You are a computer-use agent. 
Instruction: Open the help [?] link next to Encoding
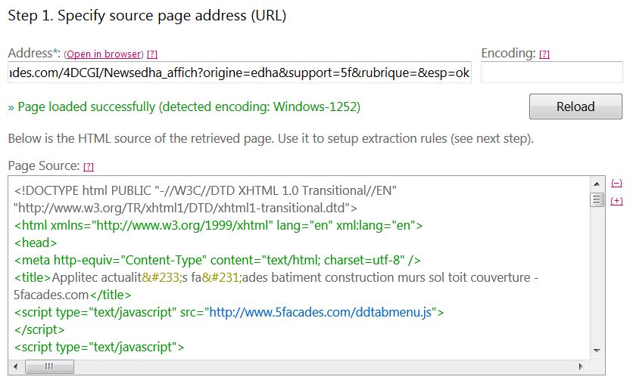(x=544, y=54)
